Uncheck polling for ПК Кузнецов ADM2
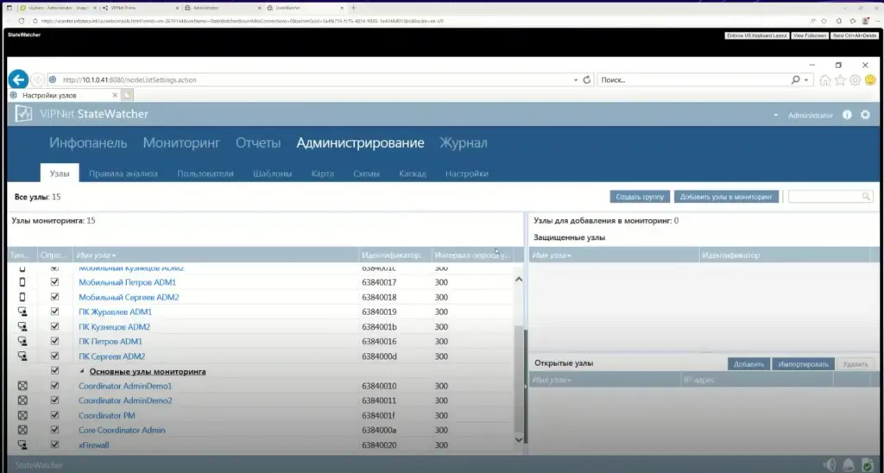Screen dimensions: 884x473 point(54,326)
